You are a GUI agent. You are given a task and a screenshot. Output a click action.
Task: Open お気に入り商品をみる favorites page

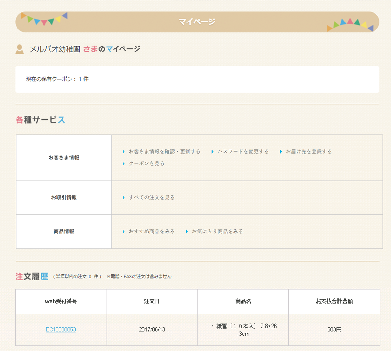[217, 231]
